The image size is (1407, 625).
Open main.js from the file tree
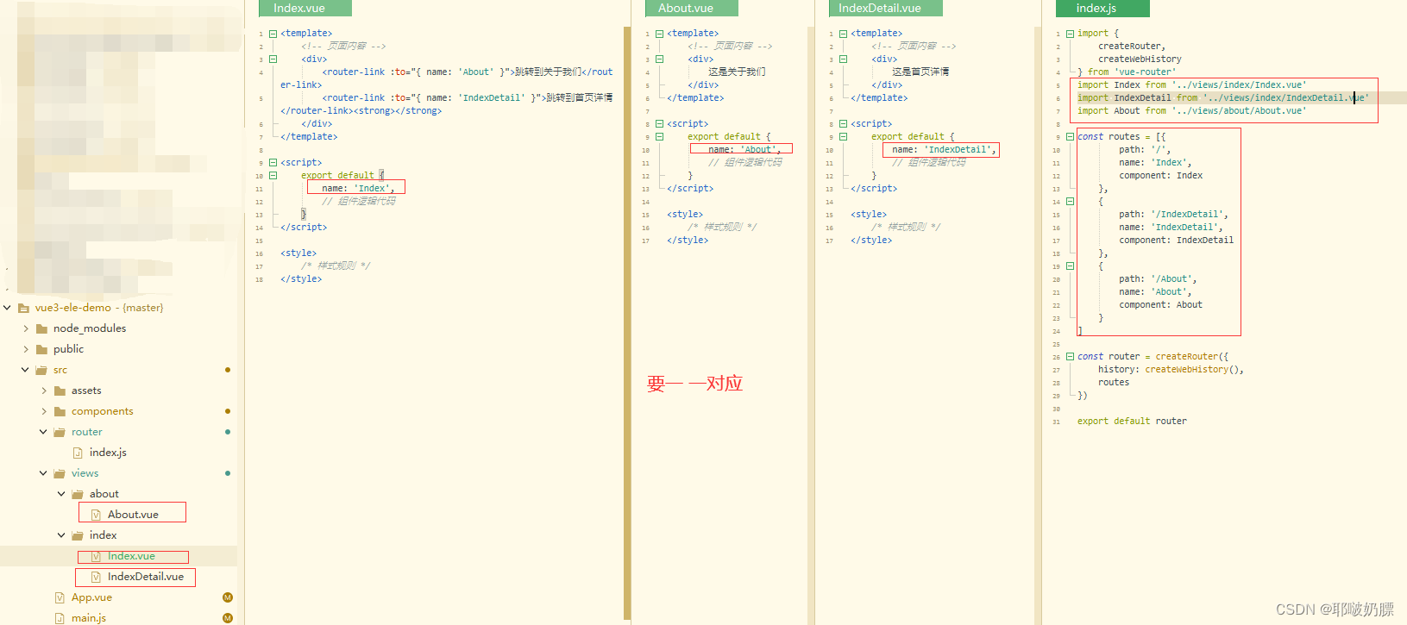(89, 618)
